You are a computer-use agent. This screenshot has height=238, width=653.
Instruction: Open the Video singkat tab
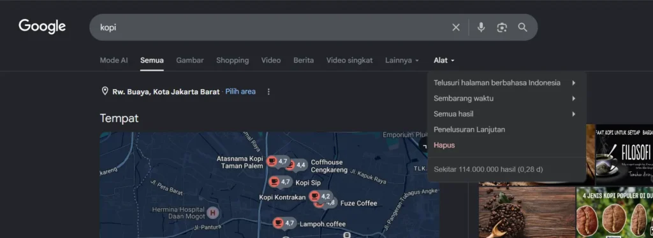click(x=349, y=60)
